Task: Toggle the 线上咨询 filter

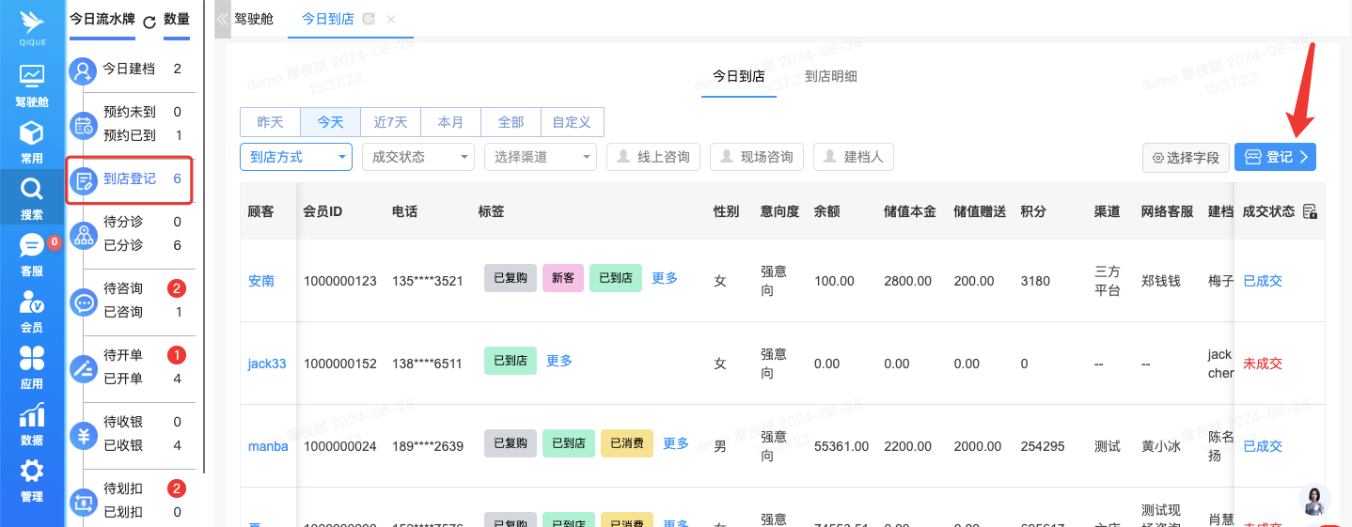Action: coord(653,157)
